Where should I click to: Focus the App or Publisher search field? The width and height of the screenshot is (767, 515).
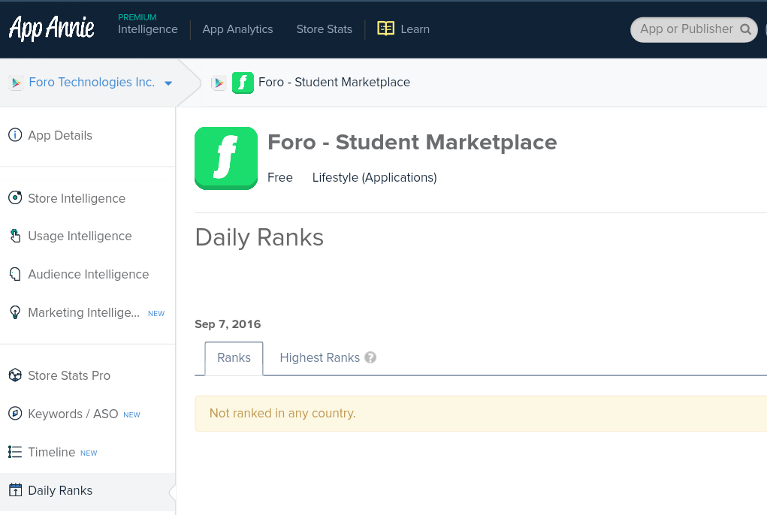click(686, 29)
